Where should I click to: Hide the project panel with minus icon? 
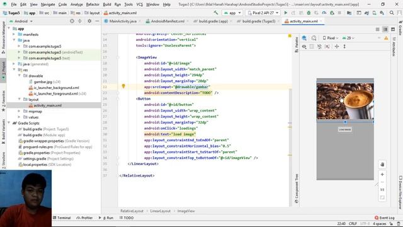[x=97, y=21]
